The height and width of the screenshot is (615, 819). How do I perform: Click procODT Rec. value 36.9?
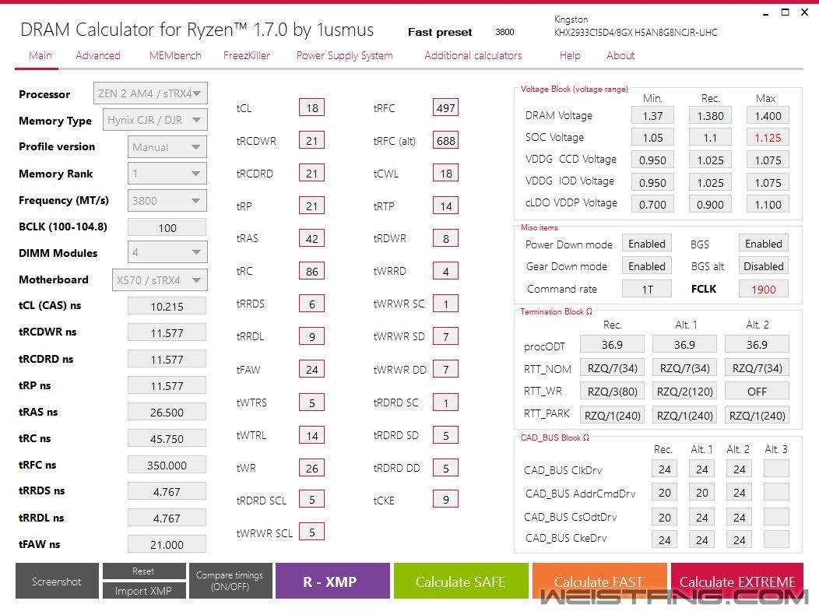(x=612, y=345)
